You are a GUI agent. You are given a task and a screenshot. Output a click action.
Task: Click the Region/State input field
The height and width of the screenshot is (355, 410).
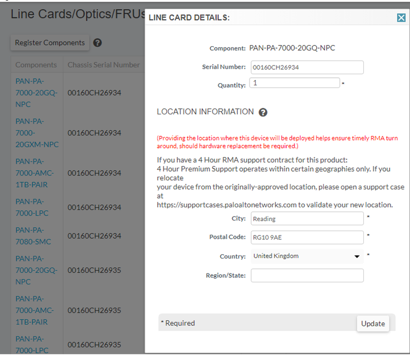307,275
